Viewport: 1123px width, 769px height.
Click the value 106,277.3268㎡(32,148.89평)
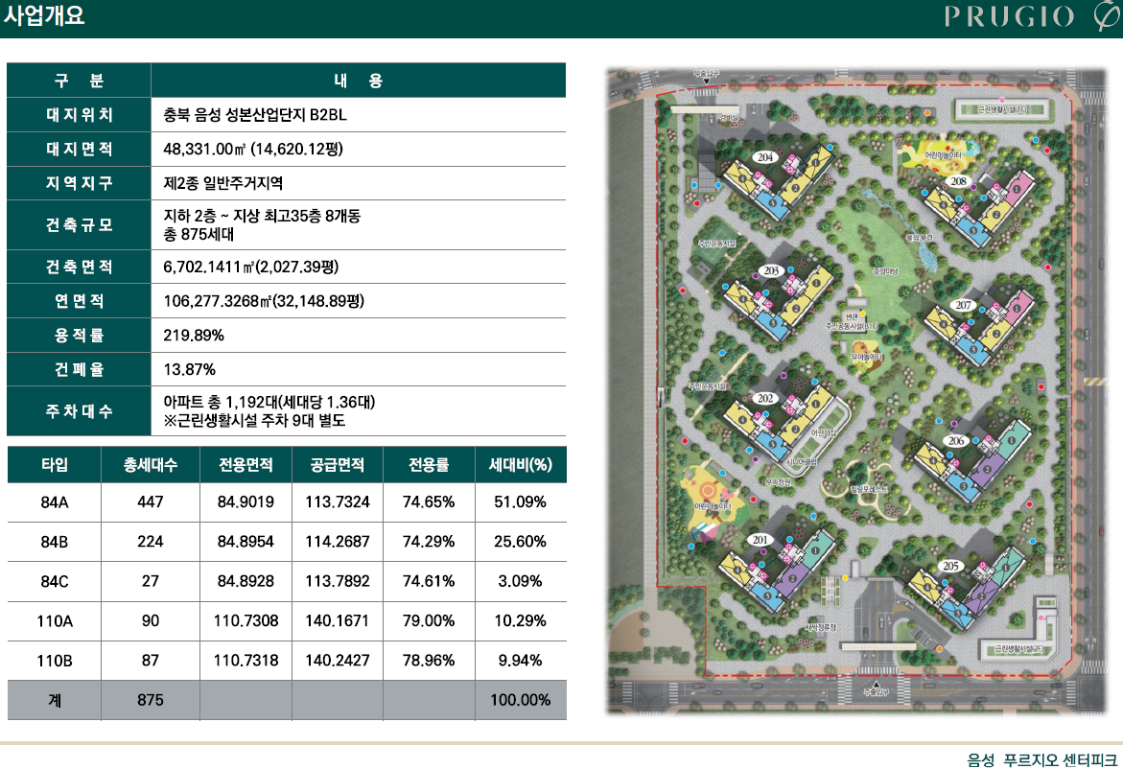click(264, 301)
